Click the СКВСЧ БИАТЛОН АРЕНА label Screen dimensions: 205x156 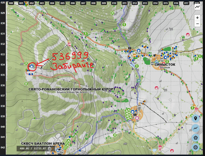[x=43, y=144]
